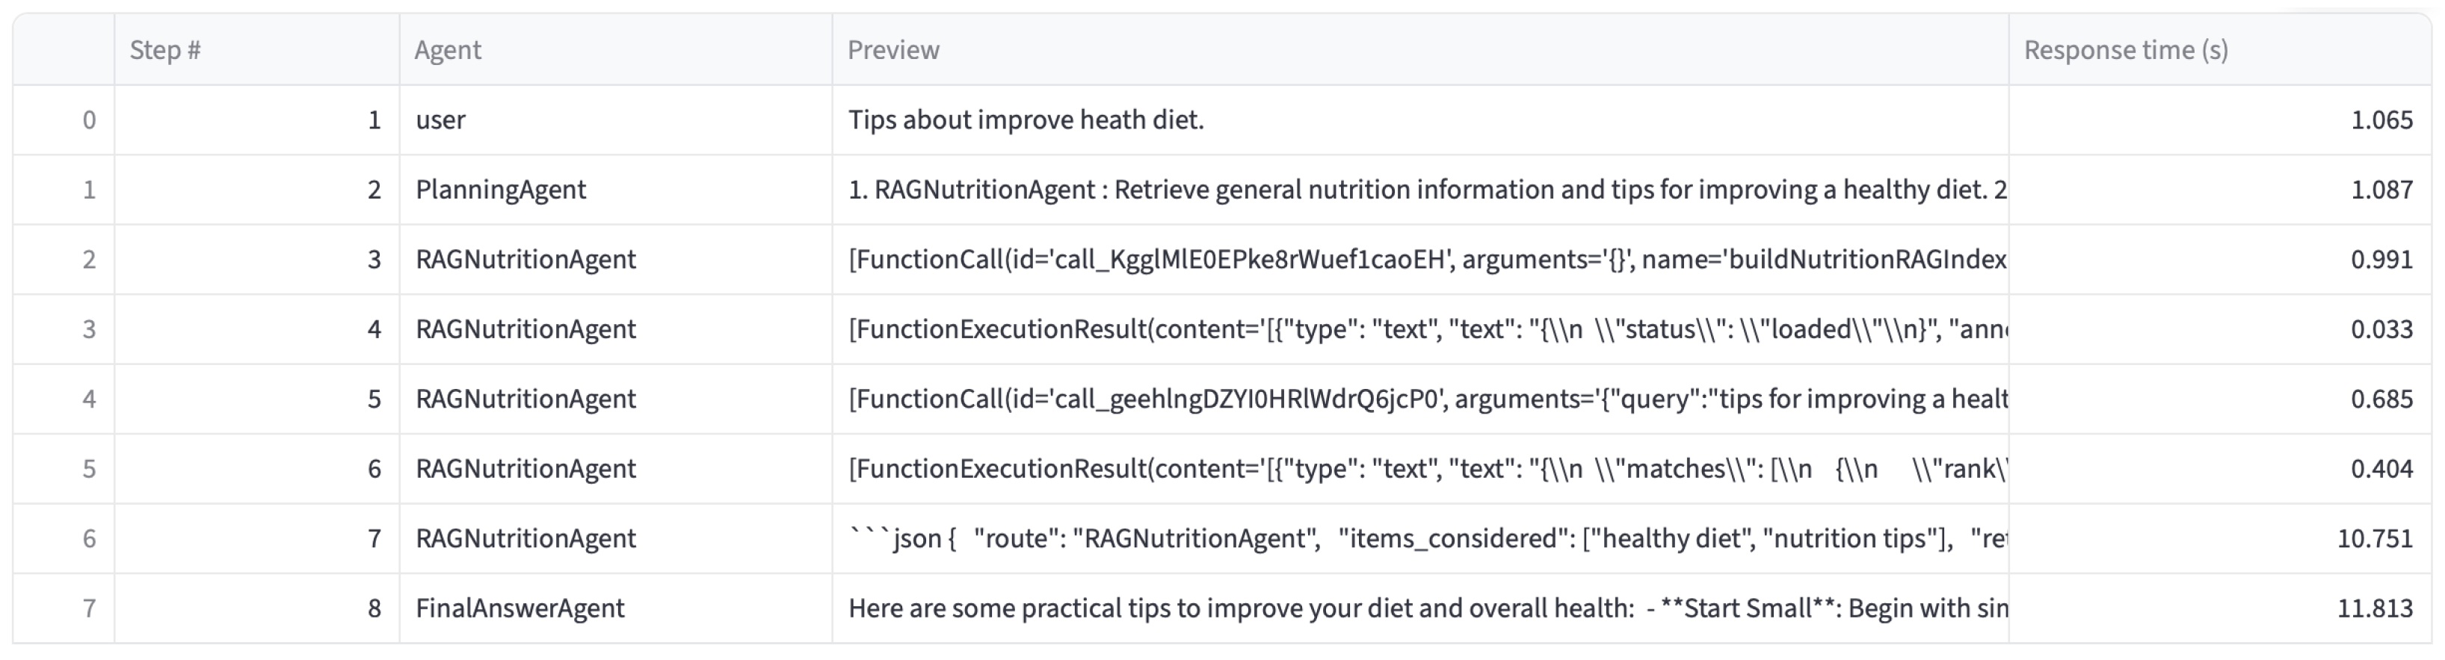Screen dimensions: 2445x660
Task: Select the response time value 0.033
Action: pyautogui.click(x=2381, y=329)
